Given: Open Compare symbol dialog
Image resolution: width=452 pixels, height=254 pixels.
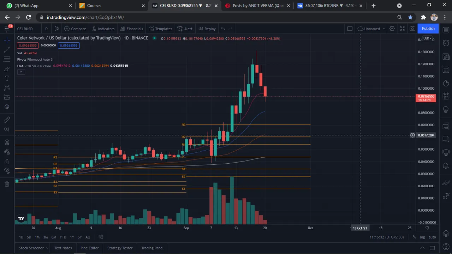Looking at the screenshot, I should tap(75, 29).
